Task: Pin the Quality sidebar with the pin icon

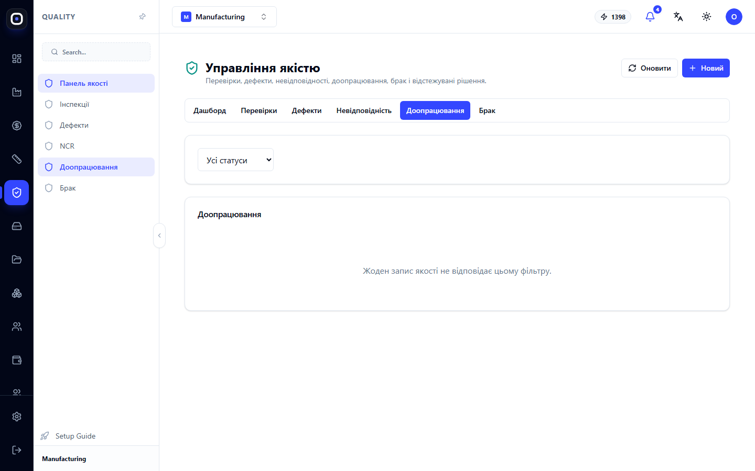Action: (142, 17)
